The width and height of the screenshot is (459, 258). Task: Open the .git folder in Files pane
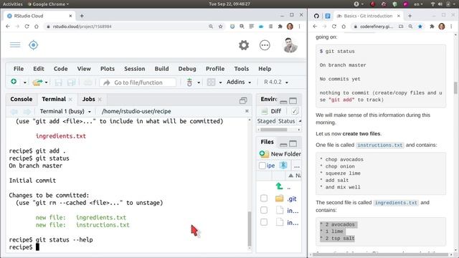click(x=292, y=199)
